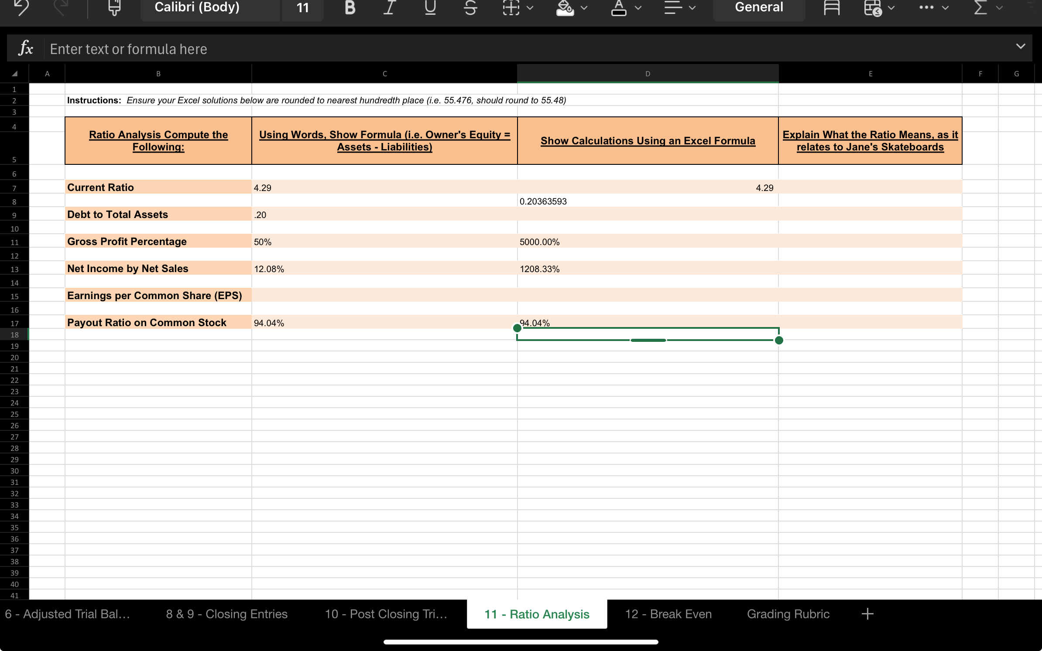Toggle Italic formatting

coord(390,7)
